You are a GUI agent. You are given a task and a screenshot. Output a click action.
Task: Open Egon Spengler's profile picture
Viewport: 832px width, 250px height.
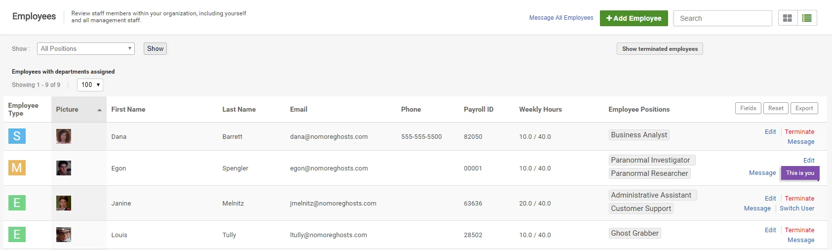click(64, 168)
